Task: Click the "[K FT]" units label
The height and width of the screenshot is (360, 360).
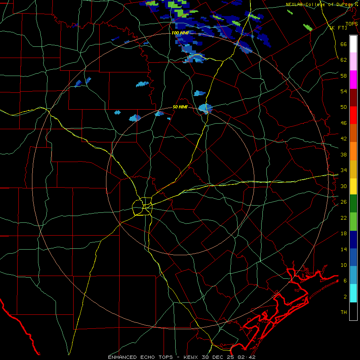Action: pyautogui.click(x=338, y=28)
